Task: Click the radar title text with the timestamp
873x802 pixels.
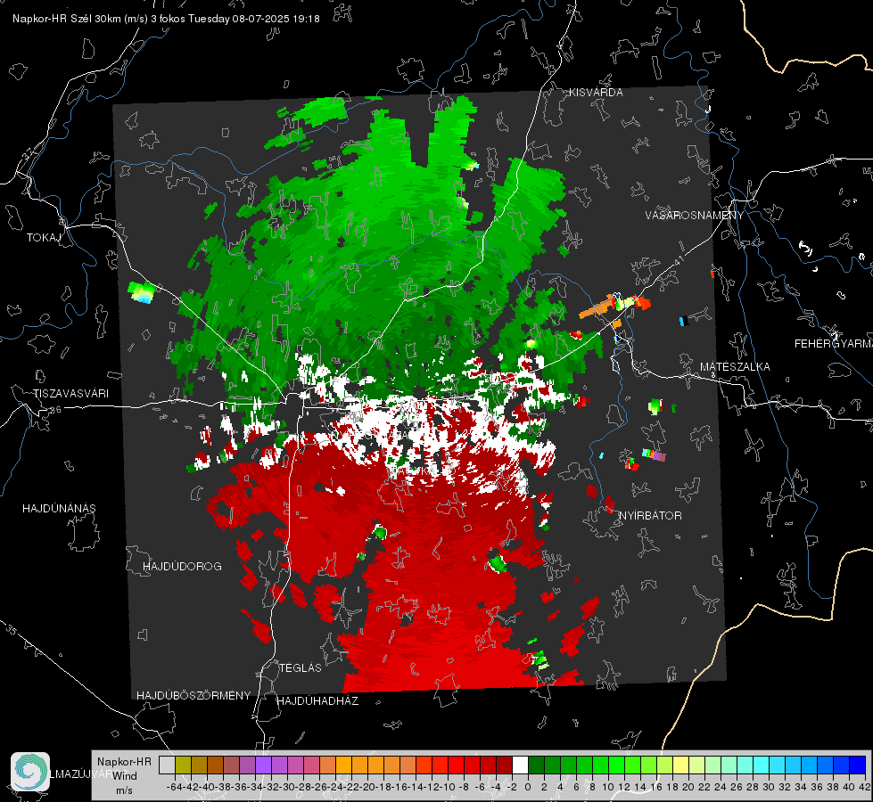Action: [x=166, y=19]
